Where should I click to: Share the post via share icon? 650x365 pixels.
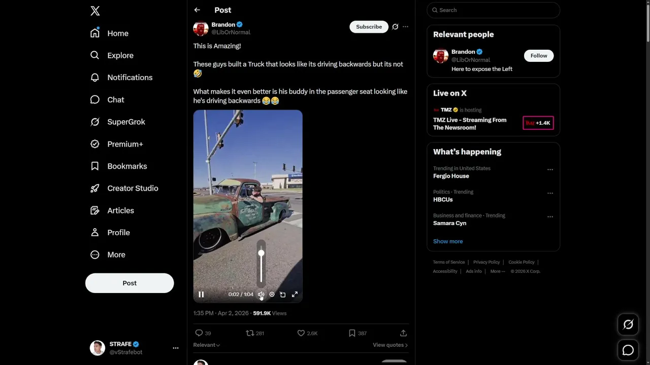click(403, 333)
